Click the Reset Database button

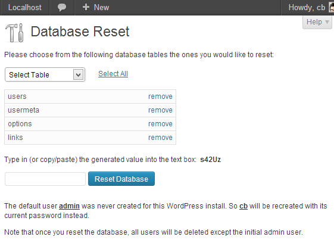pos(121,179)
